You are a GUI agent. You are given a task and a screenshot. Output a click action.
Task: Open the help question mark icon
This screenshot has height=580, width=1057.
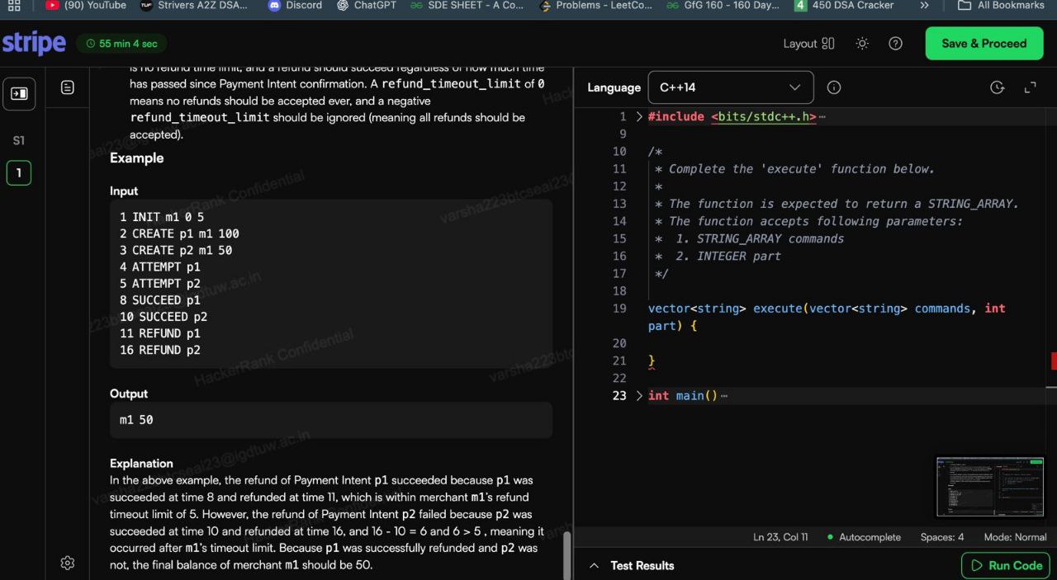click(895, 44)
